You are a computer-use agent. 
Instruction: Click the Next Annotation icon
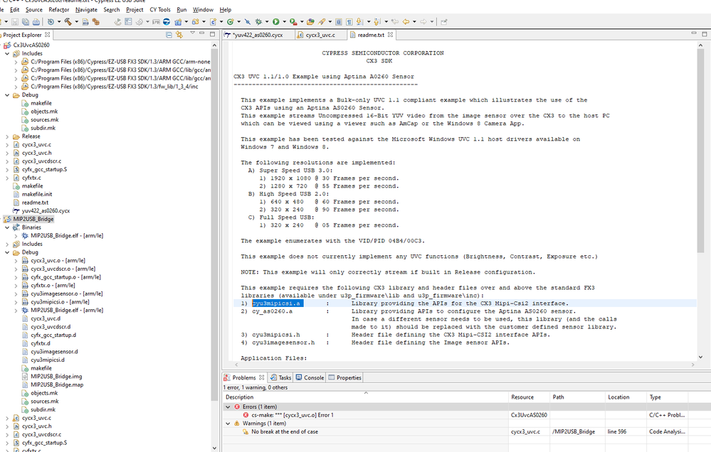click(x=360, y=22)
